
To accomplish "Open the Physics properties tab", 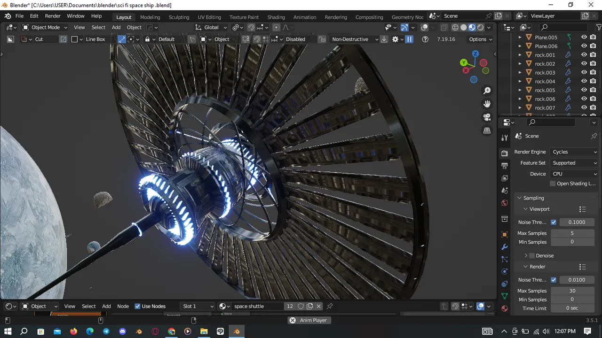I will (505, 271).
